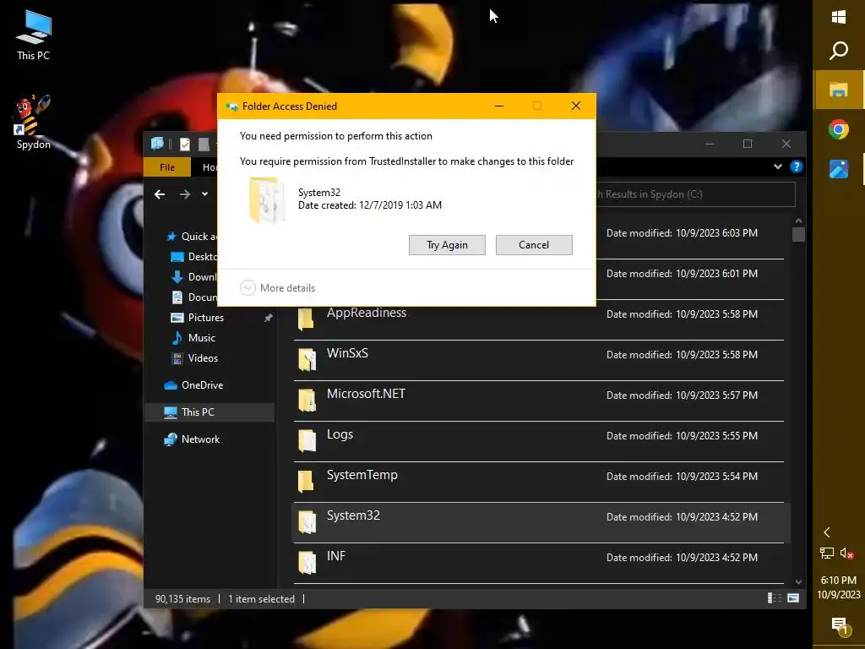The image size is (865, 649).
Task: Click the INF folder icon
Action: 307,562
